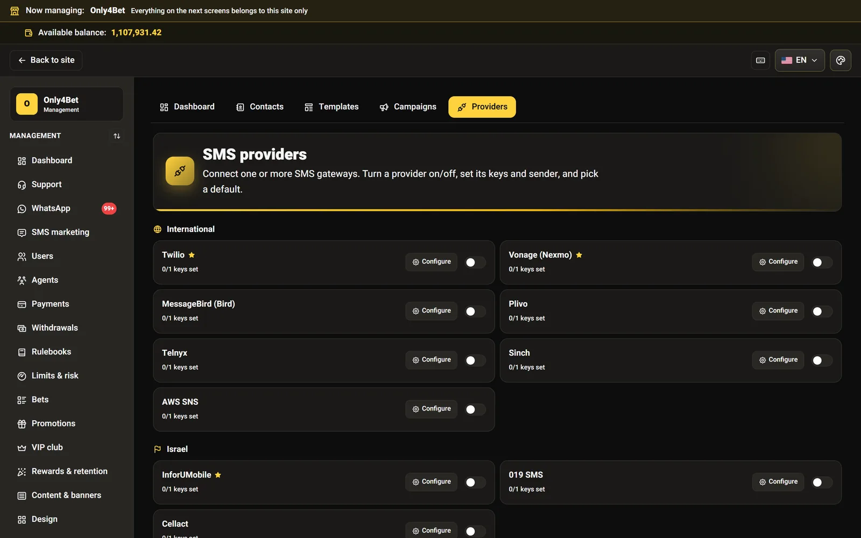This screenshot has width=861, height=538.
Task: Click the store icon beside Now managing
Action: (x=15, y=11)
